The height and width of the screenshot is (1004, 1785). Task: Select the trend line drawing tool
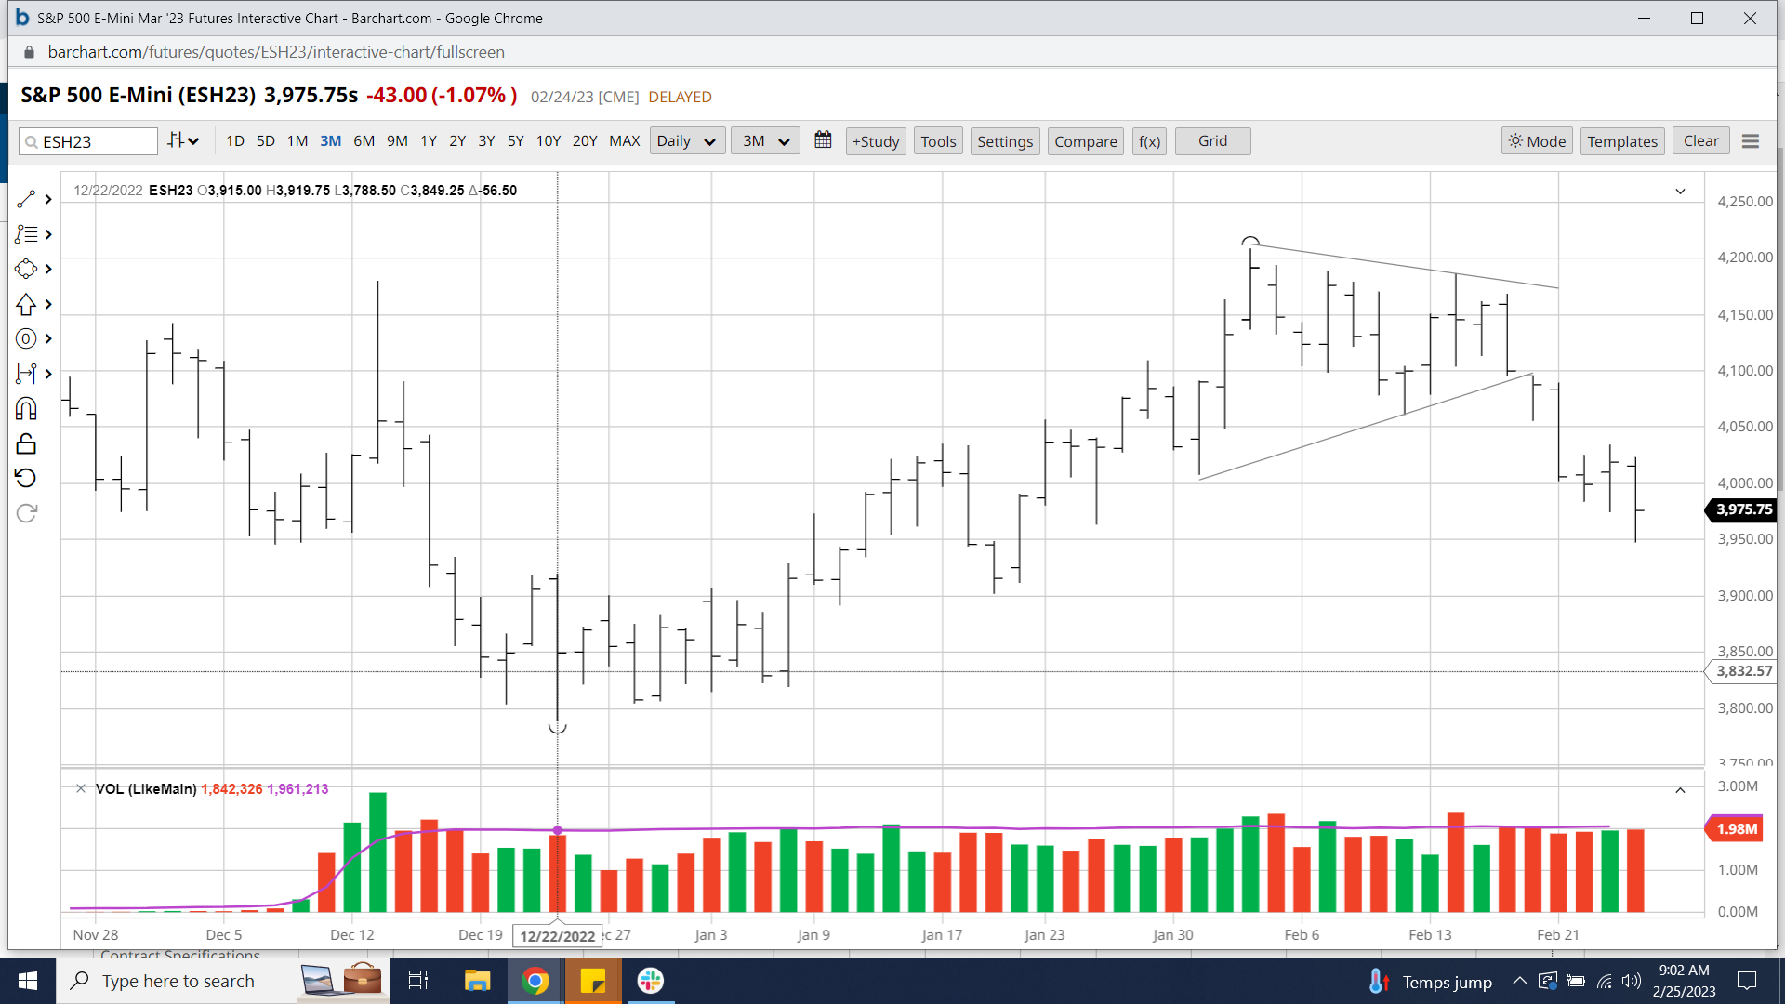pyautogui.click(x=26, y=199)
